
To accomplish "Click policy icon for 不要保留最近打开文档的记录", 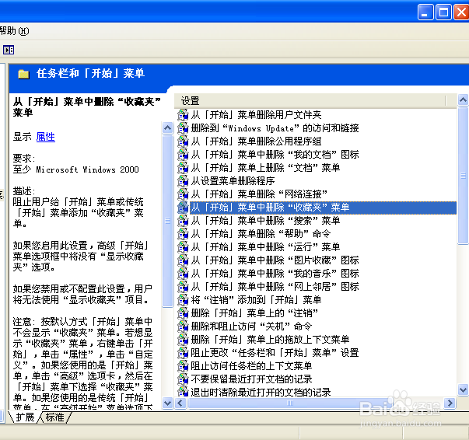I will [183, 379].
